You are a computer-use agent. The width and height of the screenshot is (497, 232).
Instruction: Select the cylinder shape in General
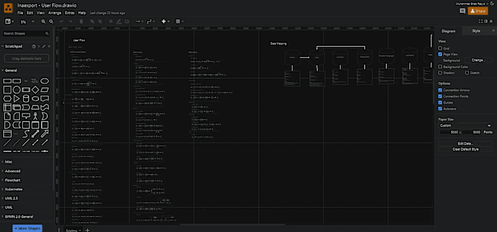26,99
